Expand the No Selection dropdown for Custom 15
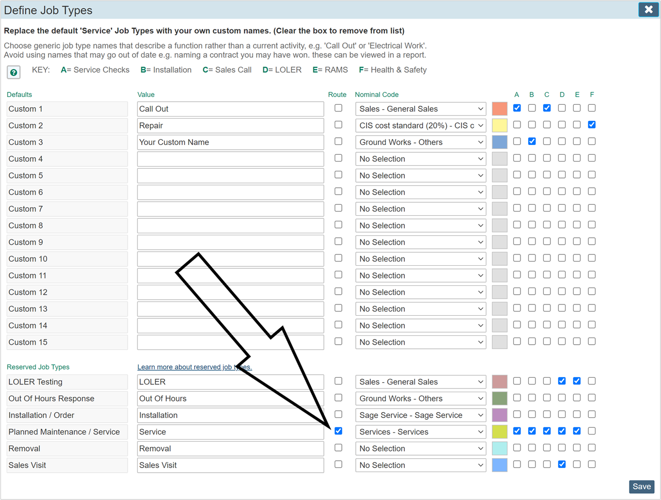This screenshot has width=661, height=500. pyautogui.click(x=420, y=342)
